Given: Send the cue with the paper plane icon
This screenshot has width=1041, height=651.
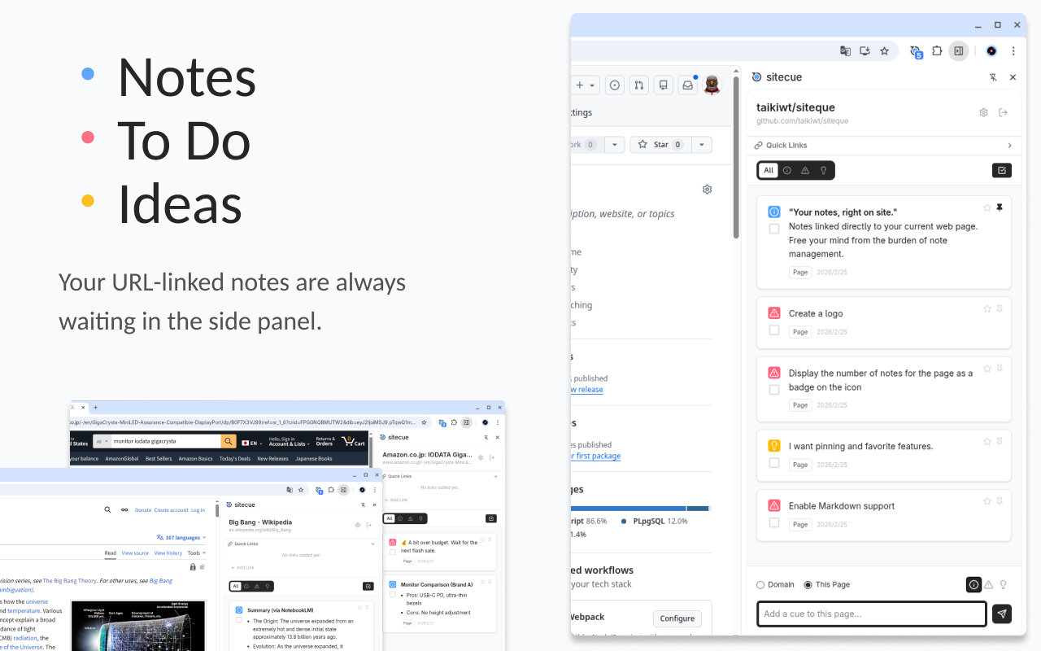Looking at the screenshot, I should 1001,614.
